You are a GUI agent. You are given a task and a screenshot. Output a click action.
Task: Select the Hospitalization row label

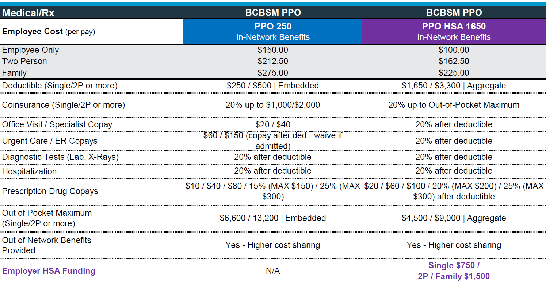(29, 171)
